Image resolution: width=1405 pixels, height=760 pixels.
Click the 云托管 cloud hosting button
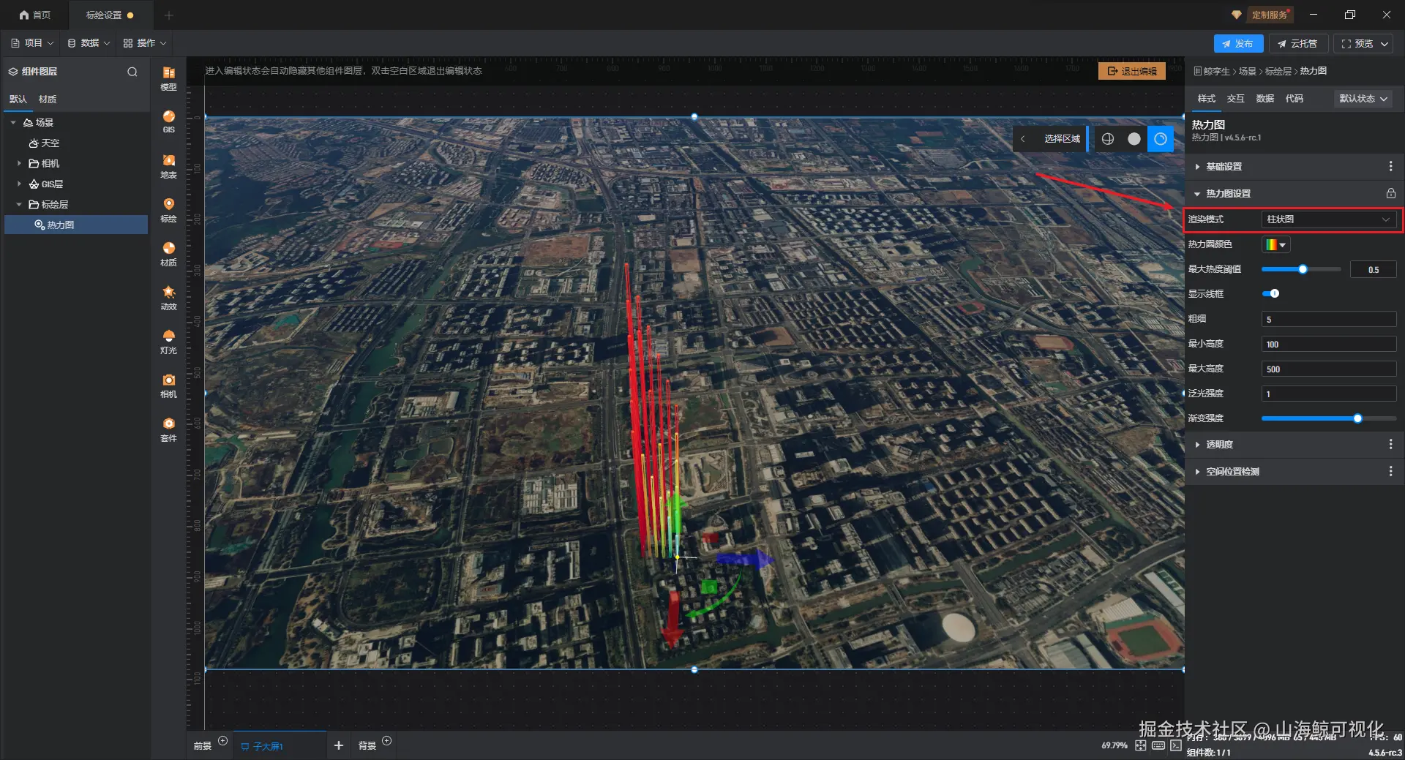tap(1297, 44)
